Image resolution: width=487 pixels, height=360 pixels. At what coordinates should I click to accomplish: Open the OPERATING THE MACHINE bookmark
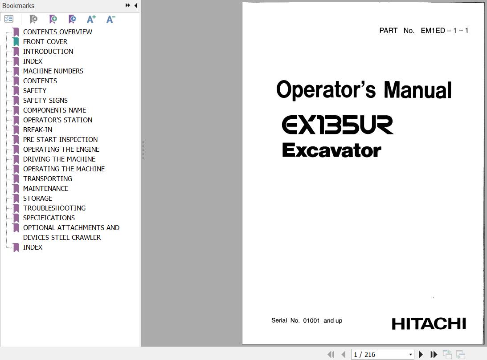64,169
